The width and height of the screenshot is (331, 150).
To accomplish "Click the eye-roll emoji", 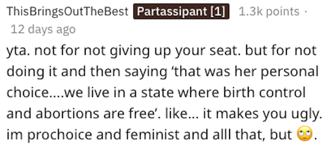I will [305, 134].
